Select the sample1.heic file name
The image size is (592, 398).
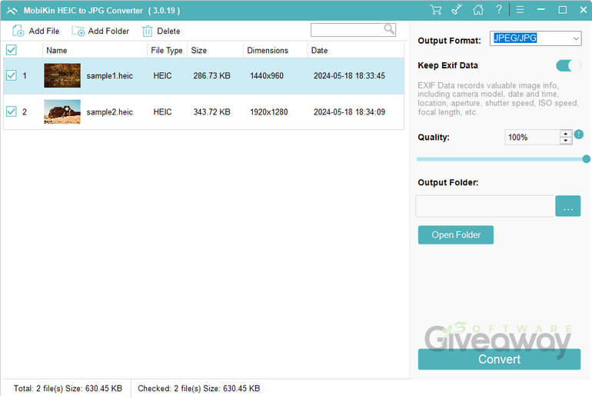(109, 76)
